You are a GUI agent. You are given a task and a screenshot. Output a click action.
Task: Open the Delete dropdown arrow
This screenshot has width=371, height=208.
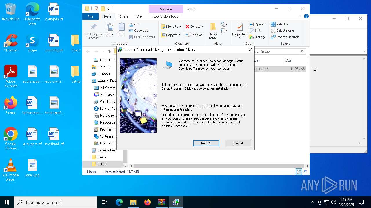click(202, 27)
